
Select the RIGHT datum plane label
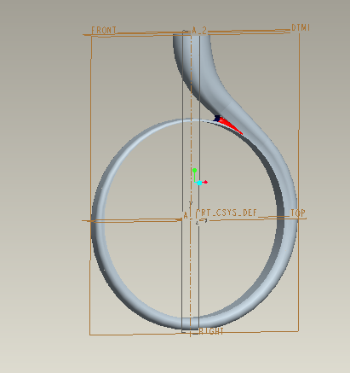coord(211,331)
